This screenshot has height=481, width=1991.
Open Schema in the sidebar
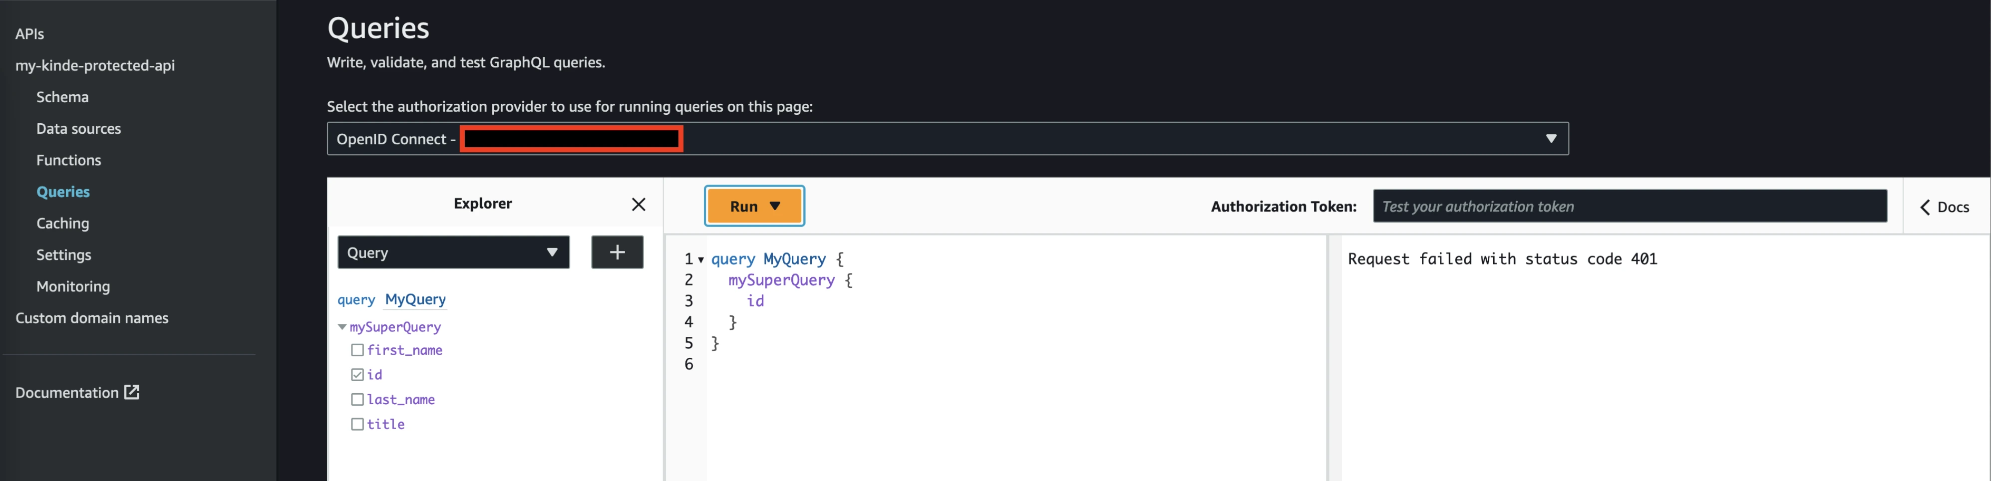(62, 97)
